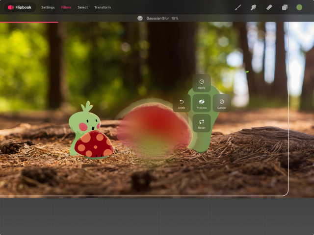
Task: Toggle the blur Preview
Action: (202, 103)
